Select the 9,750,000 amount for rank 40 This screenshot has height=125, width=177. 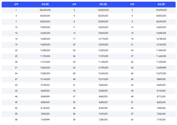(x=45, y=85)
